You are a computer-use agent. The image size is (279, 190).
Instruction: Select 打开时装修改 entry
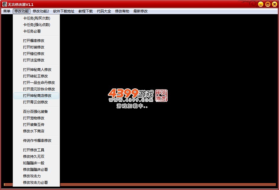36,47
